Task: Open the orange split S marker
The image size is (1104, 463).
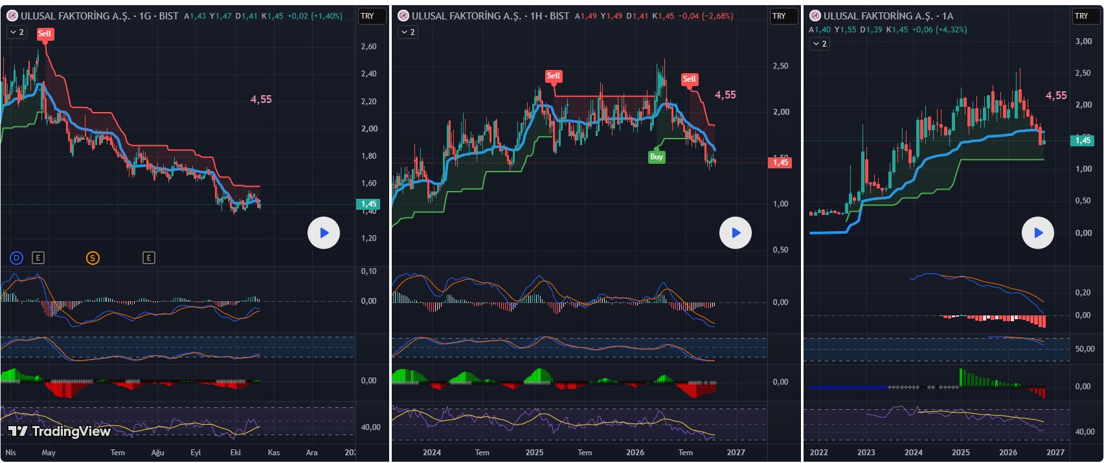Action: click(93, 258)
